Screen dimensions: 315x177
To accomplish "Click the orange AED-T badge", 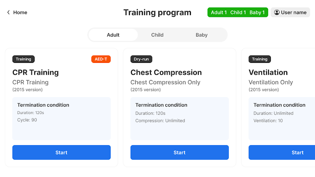I will pos(101,59).
